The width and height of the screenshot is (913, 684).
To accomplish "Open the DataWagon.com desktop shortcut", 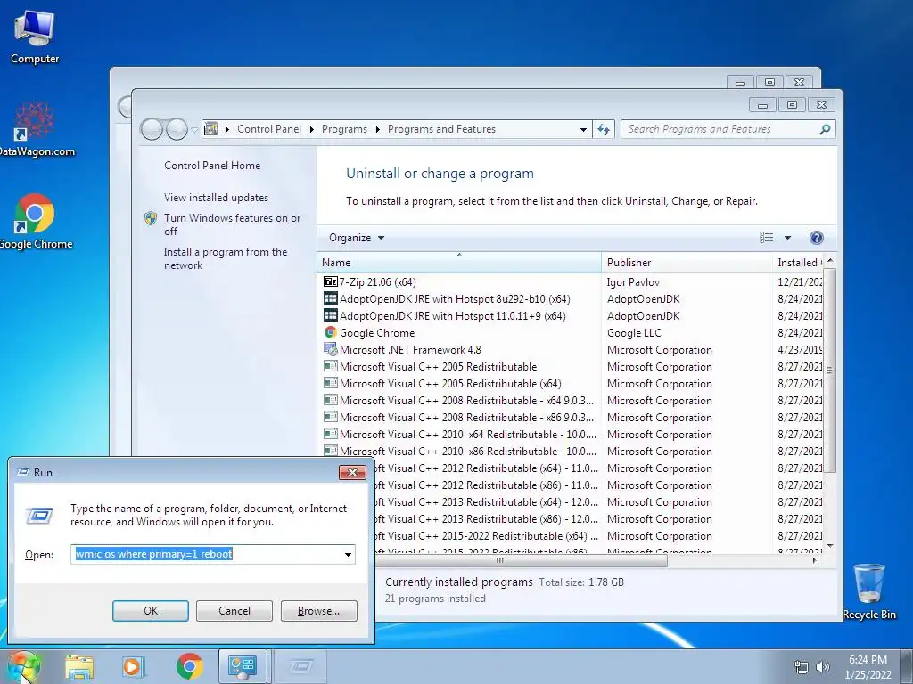I will click(x=35, y=129).
